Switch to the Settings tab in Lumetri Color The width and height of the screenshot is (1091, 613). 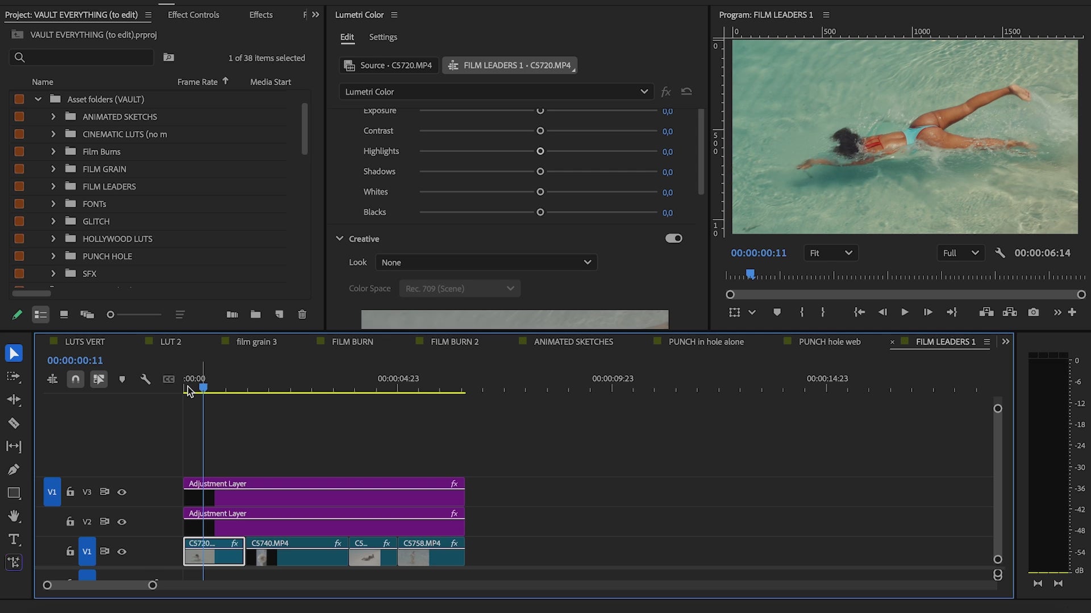click(382, 37)
